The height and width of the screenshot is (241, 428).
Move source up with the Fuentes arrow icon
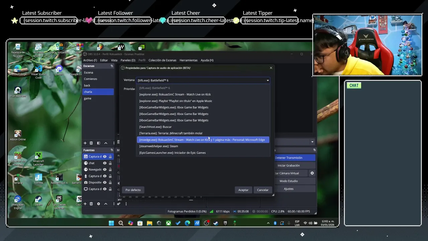coord(106,204)
